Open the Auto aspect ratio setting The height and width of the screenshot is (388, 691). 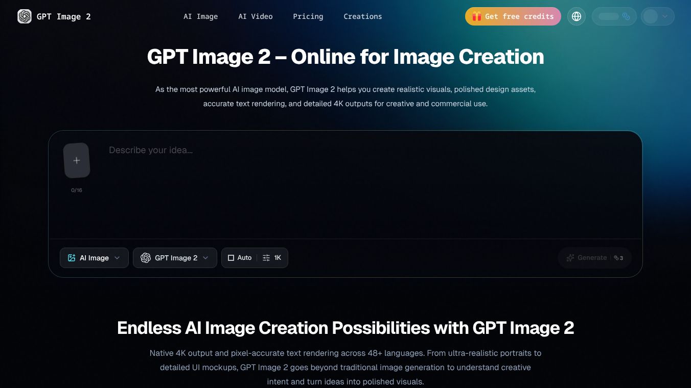coord(240,258)
